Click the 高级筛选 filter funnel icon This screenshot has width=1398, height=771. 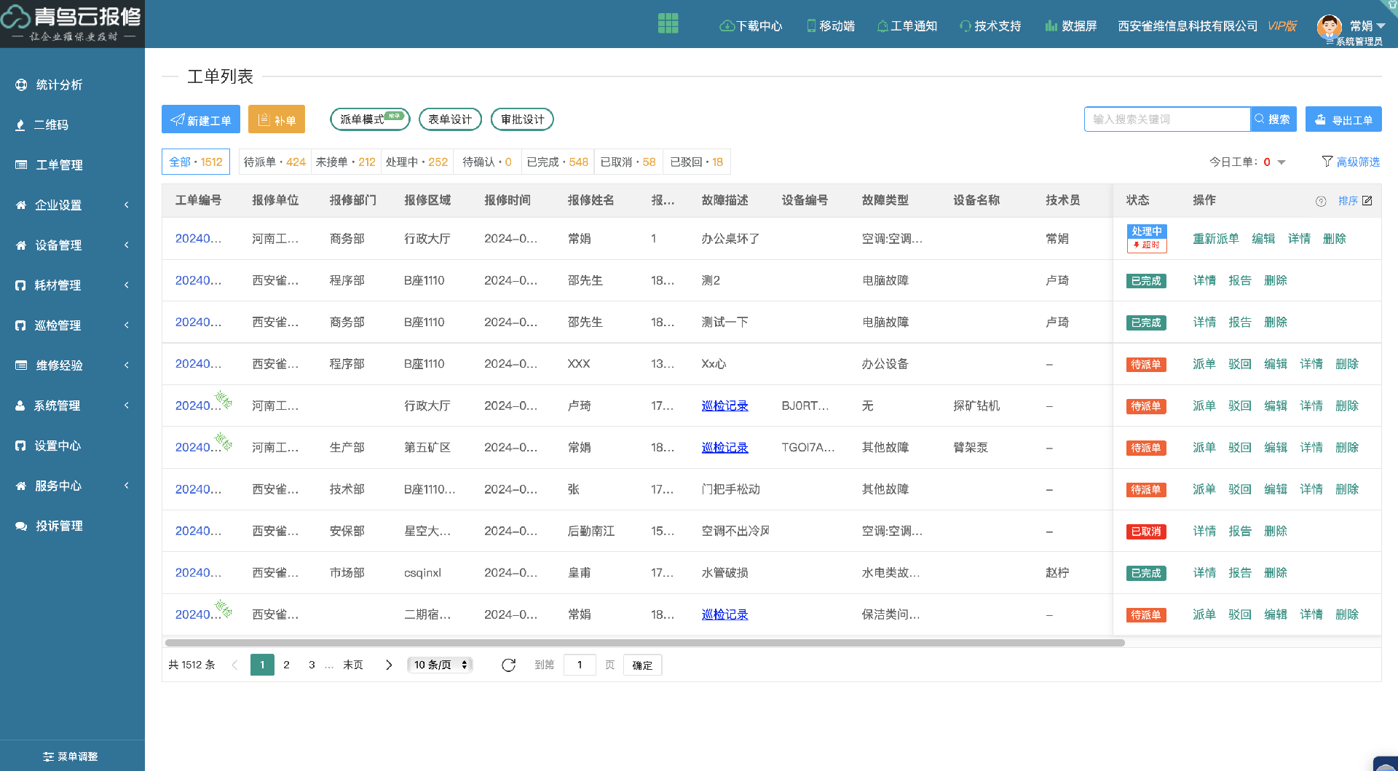coord(1327,162)
